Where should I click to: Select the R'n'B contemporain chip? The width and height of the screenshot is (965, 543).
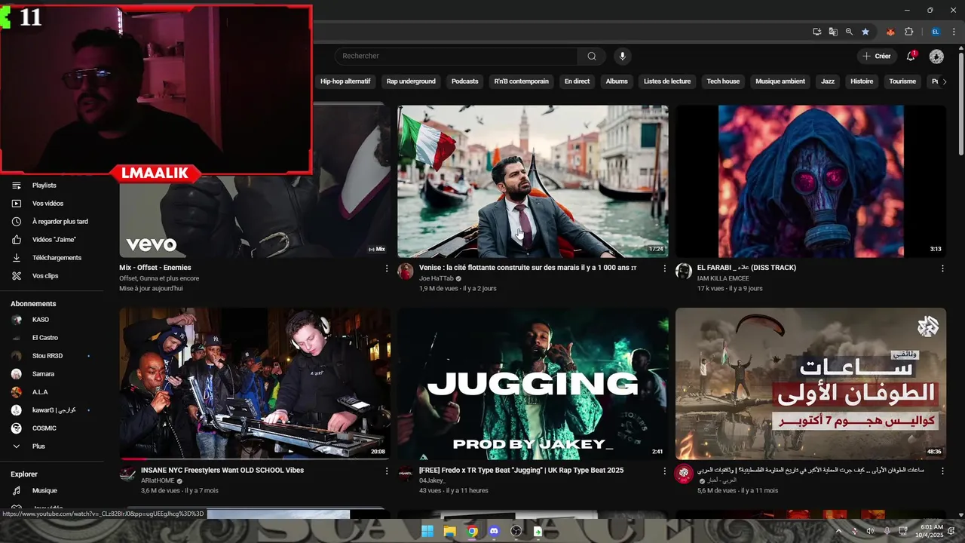pyautogui.click(x=522, y=81)
